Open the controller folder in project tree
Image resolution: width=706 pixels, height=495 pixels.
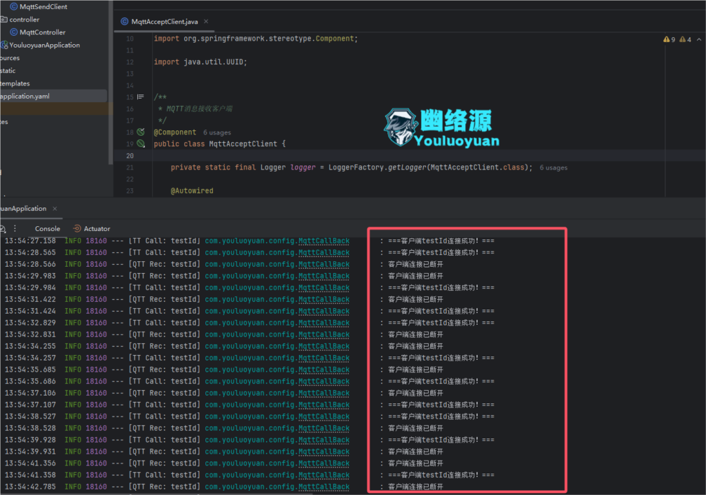[24, 19]
